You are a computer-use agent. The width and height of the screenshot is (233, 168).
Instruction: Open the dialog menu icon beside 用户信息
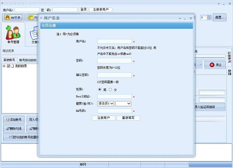(x=41, y=18)
